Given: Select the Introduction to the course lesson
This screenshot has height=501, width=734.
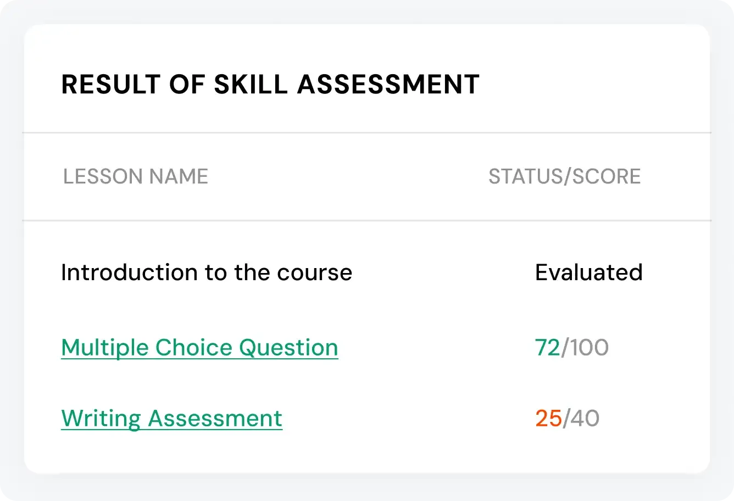Looking at the screenshot, I should pyautogui.click(x=207, y=272).
